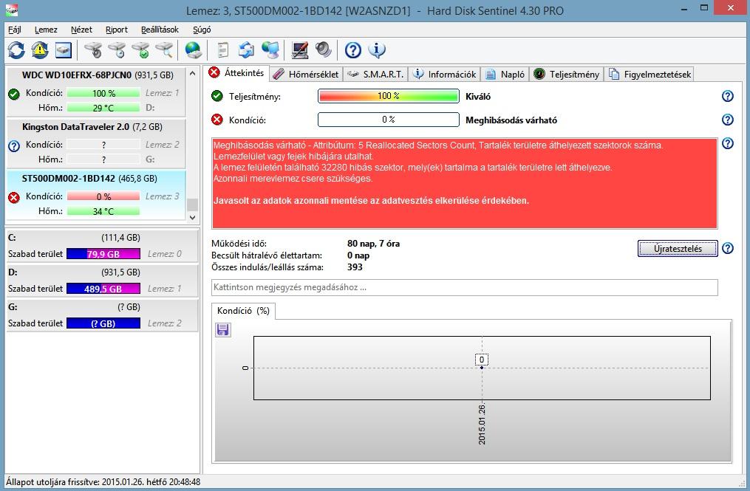Click the envelope with blue arrows icon
Image resolution: width=750 pixels, height=491 pixels.
[x=246, y=49]
